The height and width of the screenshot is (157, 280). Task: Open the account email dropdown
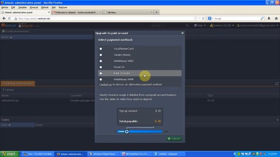coord(257,25)
